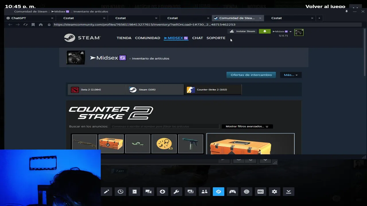Collapse the overlay toolbar with the down-arrow icon
The width and height of the screenshot is (367, 206).
[x=288, y=192]
